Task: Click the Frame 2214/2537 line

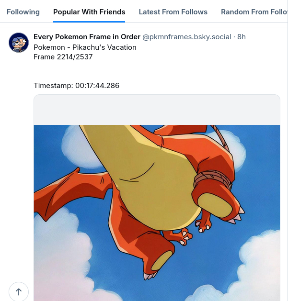Action: pyautogui.click(x=63, y=57)
